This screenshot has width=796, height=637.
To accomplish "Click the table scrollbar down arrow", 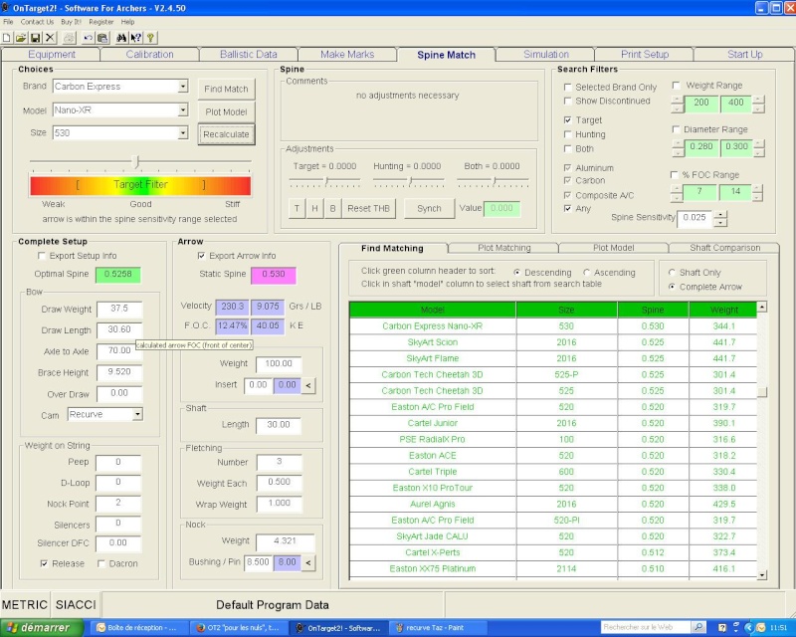I will [x=761, y=575].
